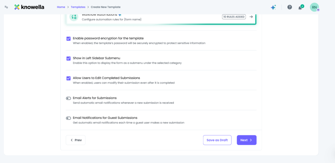
Task: Click the Knowella logo
Action: pos(29,7)
